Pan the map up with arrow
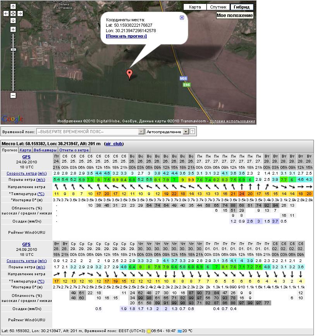Image resolution: width=315 pixels, height=336 pixels. click(x=13, y=7)
